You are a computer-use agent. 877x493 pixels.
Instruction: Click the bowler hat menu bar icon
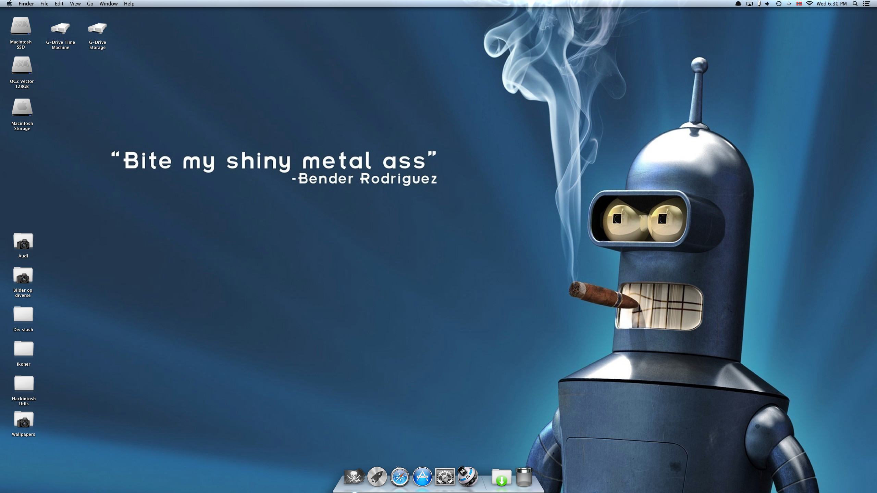(x=738, y=4)
